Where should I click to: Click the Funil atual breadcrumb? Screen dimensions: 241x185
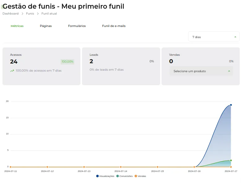click(49, 14)
